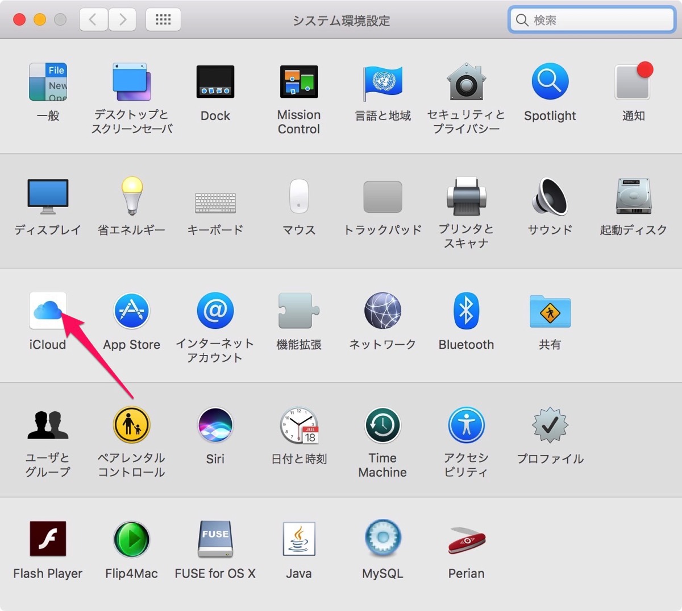The height and width of the screenshot is (611, 682).
Task: Open アクセシビリティ accessibility pane
Action: coord(466,426)
